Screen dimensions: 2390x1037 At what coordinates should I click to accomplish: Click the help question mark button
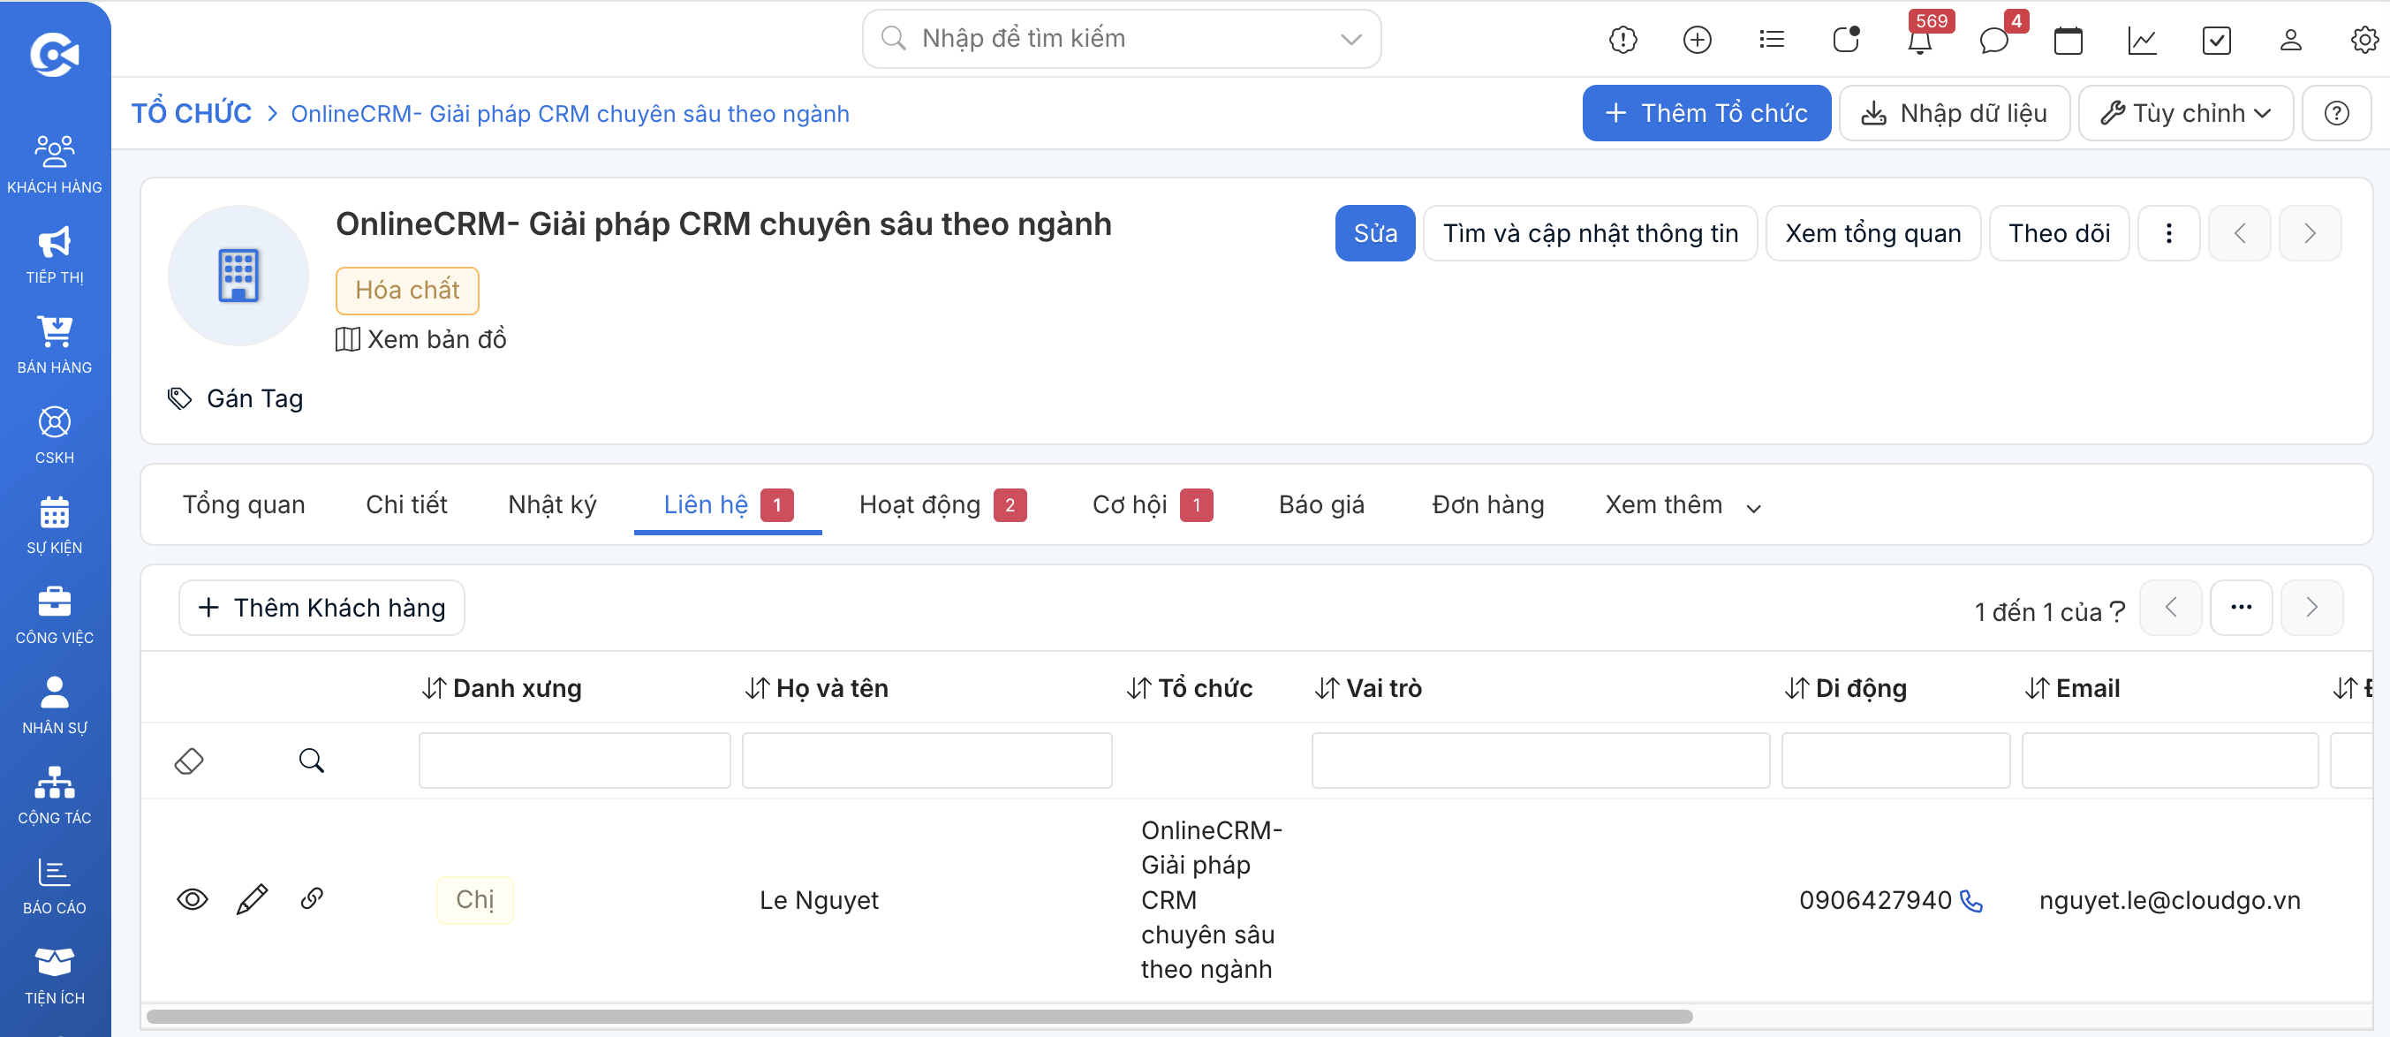(x=2336, y=113)
